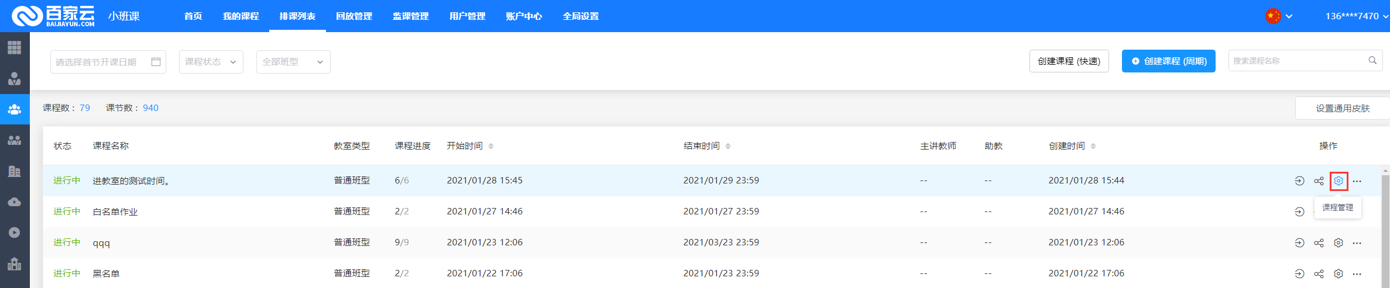Open the large-class group icon with ties in the sidebar
The height and width of the screenshot is (288, 1390).
click(15, 140)
